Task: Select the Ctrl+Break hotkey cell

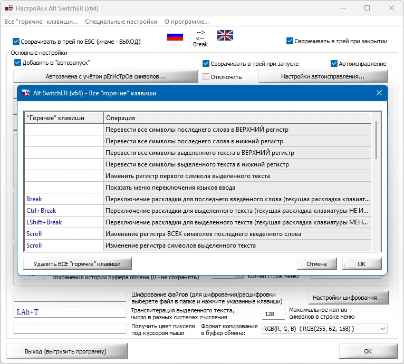Action: click(x=64, y=211)
